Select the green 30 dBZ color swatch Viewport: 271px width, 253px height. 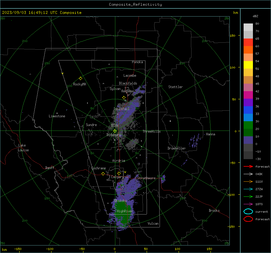pyautogui.click(x=248, y=125)
